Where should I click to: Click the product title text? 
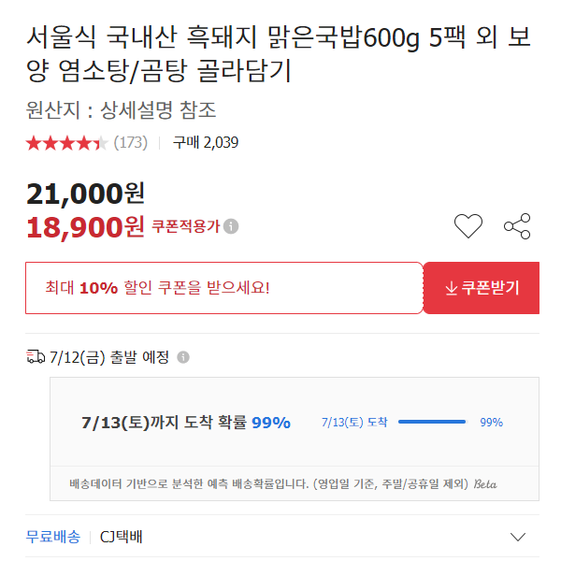tap(279, 53)
